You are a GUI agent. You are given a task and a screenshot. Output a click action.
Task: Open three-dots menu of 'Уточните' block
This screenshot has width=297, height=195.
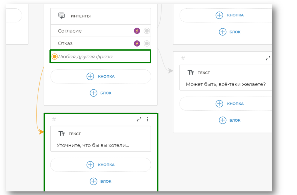pyautogui.click(x=147, y=119)
